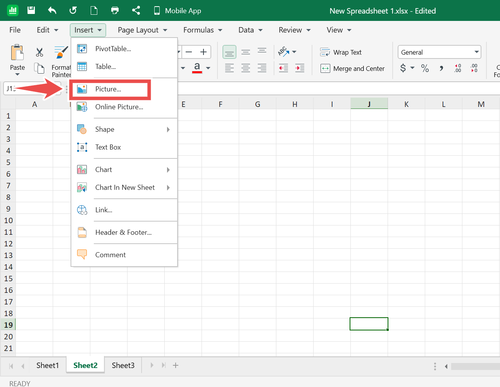The width and height of the screenshot is (500, 387).
Task: Add a new sheet with plus button
Action: click(176, 365)
